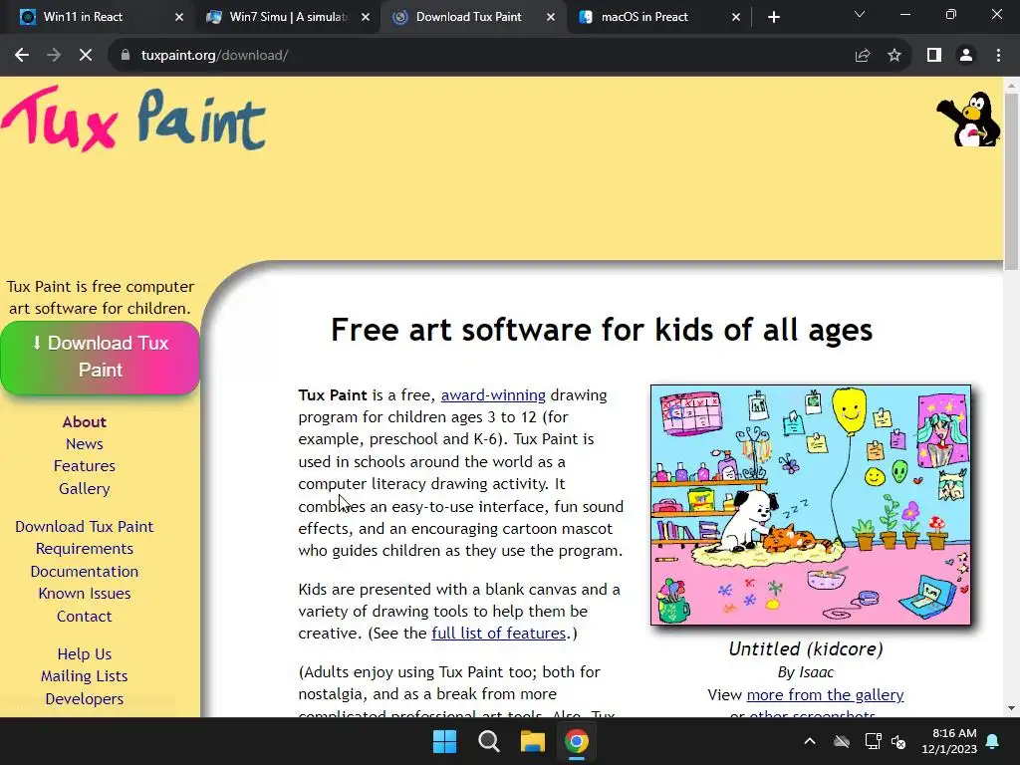
Task: Show hidden system tray icons
Action: pos(810,741)
